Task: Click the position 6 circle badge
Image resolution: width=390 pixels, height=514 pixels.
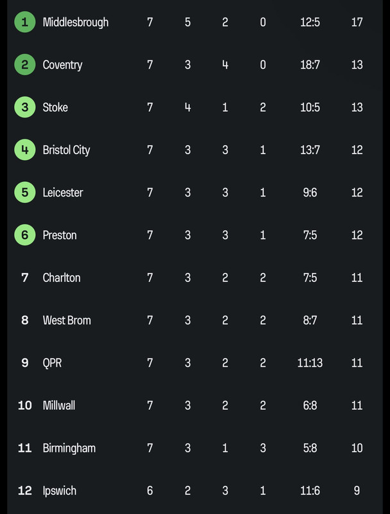Action: (25, 235)
